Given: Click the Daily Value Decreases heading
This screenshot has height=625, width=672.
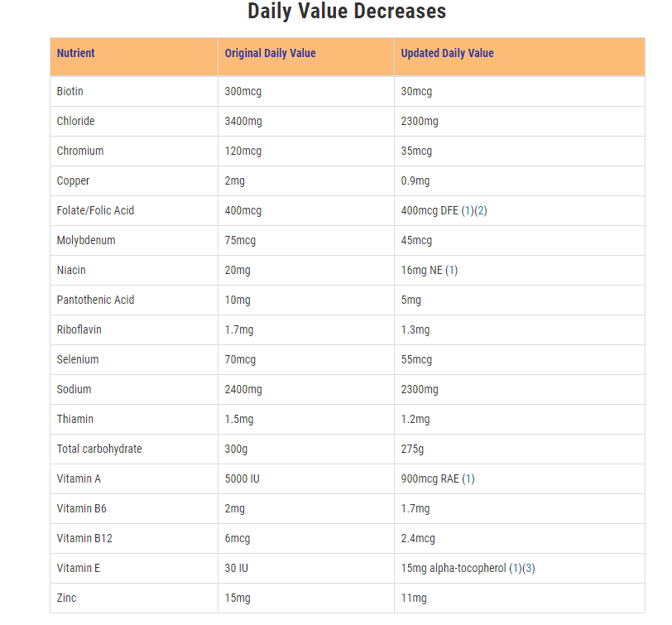Looking at the screenshot, I should click(347, 11).
